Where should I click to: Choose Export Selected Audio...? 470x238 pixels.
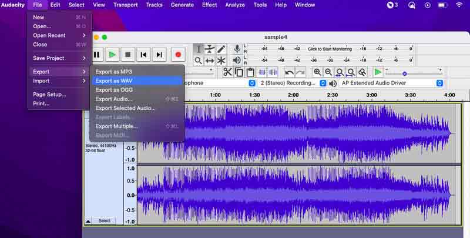coord(137,108)
